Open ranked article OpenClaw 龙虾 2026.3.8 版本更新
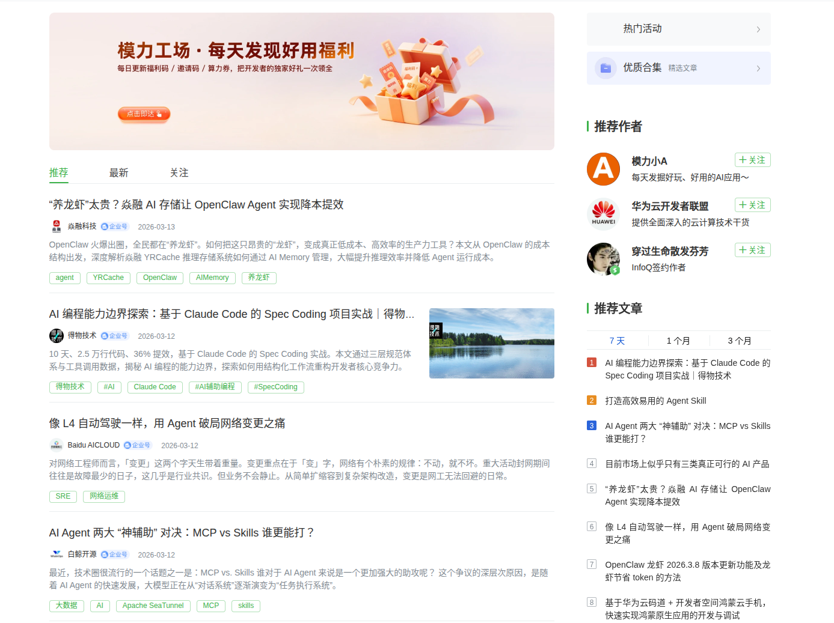This screenshot has width=834, height=623. (x=688, y=571)
